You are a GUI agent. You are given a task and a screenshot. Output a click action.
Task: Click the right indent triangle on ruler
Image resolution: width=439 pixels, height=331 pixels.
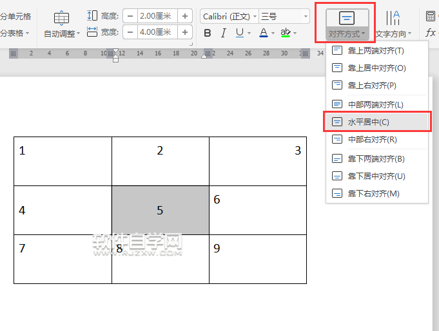tap(204, 56)
